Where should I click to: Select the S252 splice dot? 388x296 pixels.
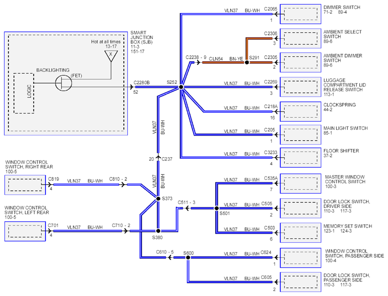coord(181,87)
